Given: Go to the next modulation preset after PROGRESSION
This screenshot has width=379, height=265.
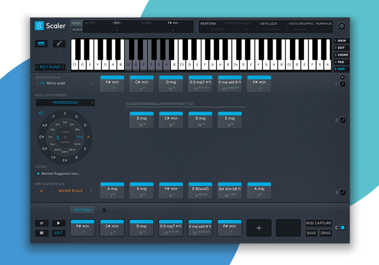Looking at the screenshot, I should tap(92, 102).
